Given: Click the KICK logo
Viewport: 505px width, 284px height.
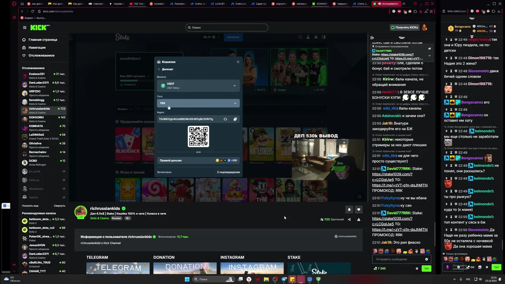Looking at the screenshot, I should tap(40, 28).
